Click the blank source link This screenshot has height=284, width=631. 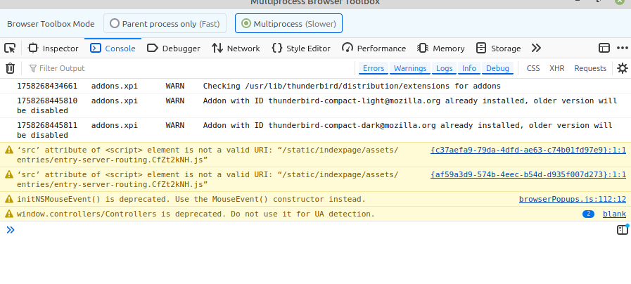point(614,214)
